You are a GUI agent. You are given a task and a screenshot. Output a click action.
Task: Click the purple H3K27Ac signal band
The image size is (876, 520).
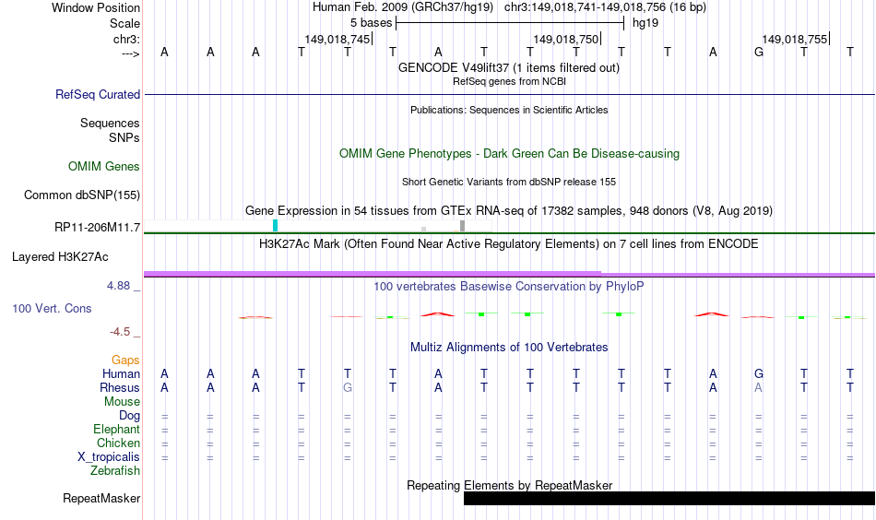point(509,274)
